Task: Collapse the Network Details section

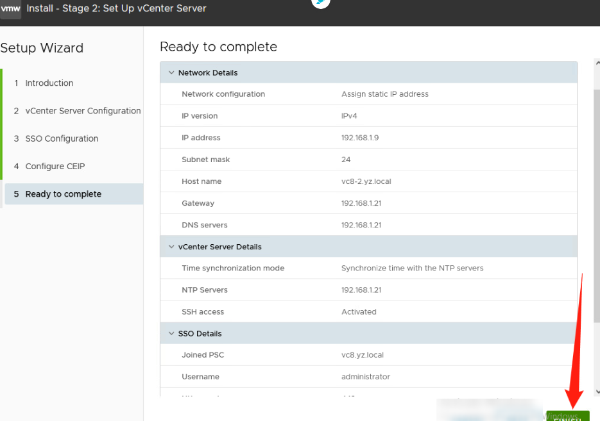Action: point(171,72)
